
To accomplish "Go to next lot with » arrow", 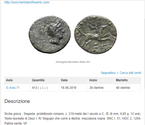I will point(45,88).
